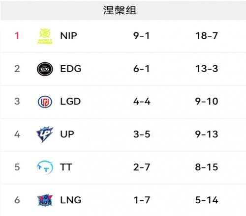Open the UP team name
The height and width of the screenshot is (216, 246).
point(67,135)
